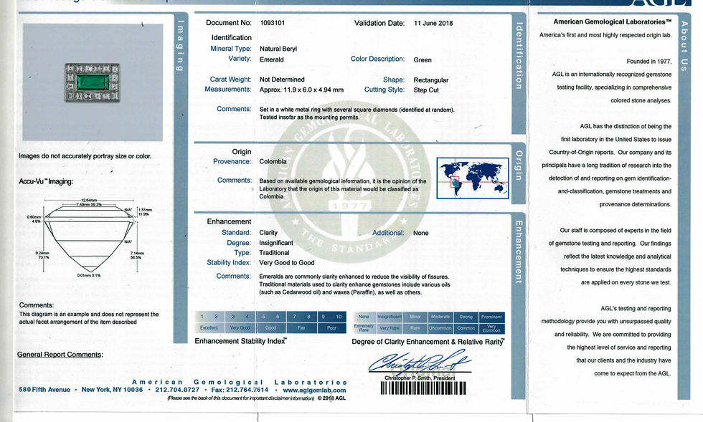Click the Identification section heading

click(x=231, y=38)
